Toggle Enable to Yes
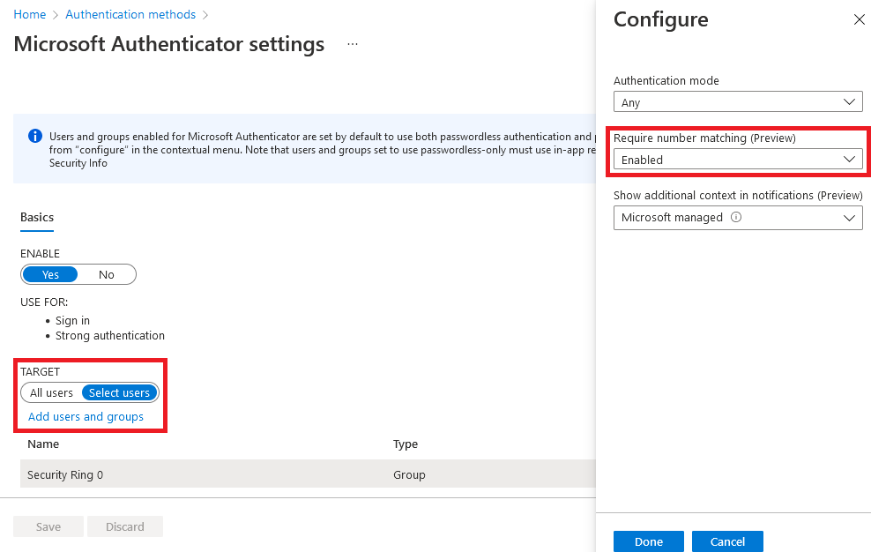The image size is (871, 552). click(x=51, y=275)
